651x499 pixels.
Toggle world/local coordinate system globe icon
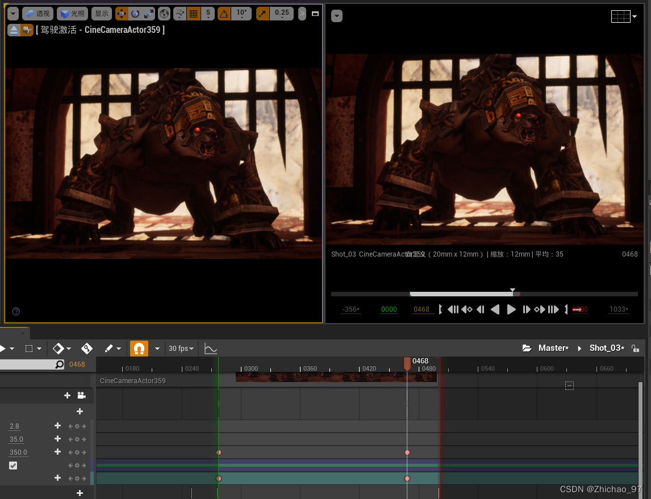tap(164, 14)
